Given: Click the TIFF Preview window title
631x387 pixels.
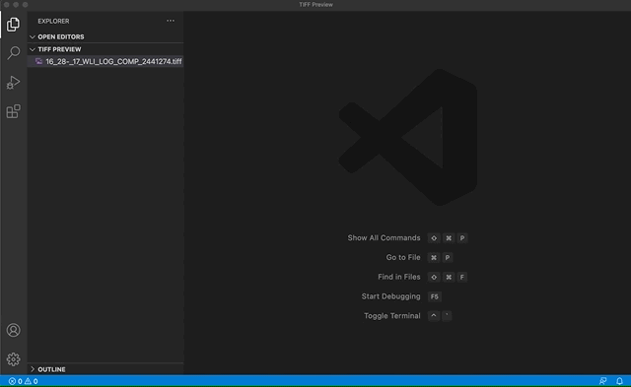Looking at the screenshot, I should [x=315, y=5].
